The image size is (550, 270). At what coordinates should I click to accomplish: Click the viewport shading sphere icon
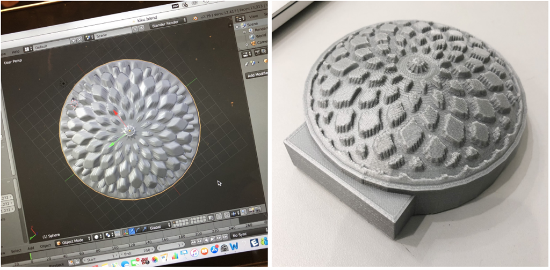click(98, 236)
